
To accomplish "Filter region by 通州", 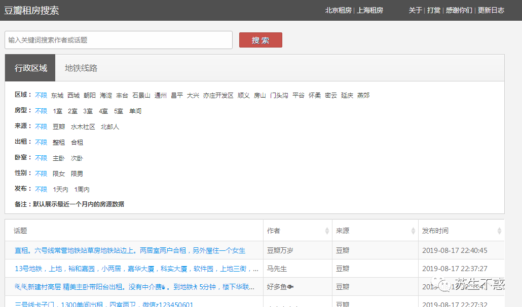I will tap(161, 96).
